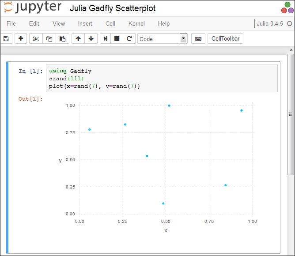295x256 pixels.
Task: Open the Insert menu
Action: pos(85,24)
